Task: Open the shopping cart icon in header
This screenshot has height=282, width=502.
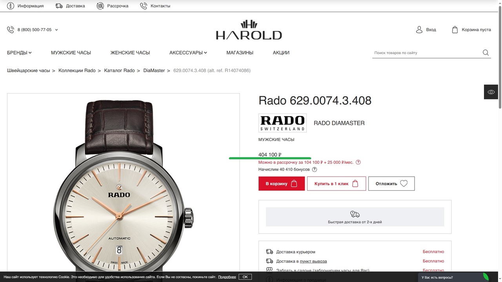Action: [455, 30]
